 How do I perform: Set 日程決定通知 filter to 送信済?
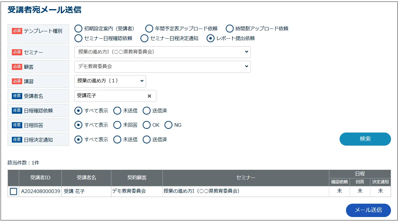(147, 140)
